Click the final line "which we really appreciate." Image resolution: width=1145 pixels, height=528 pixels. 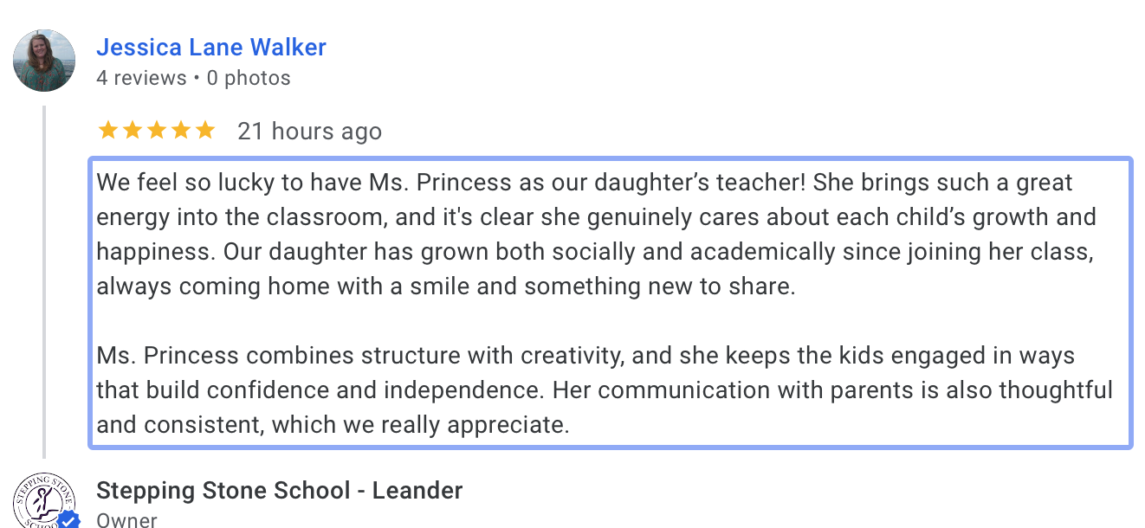tap(333, 425)
